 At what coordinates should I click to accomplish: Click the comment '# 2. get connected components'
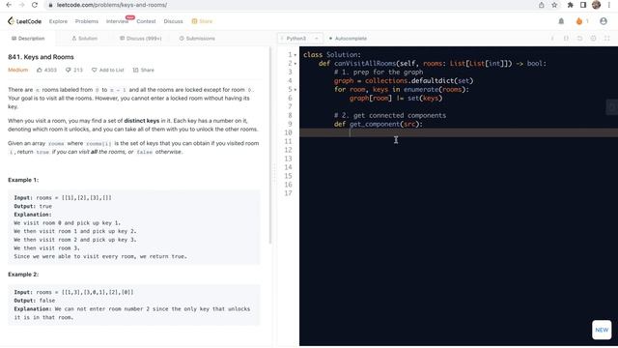pos(390,116)
